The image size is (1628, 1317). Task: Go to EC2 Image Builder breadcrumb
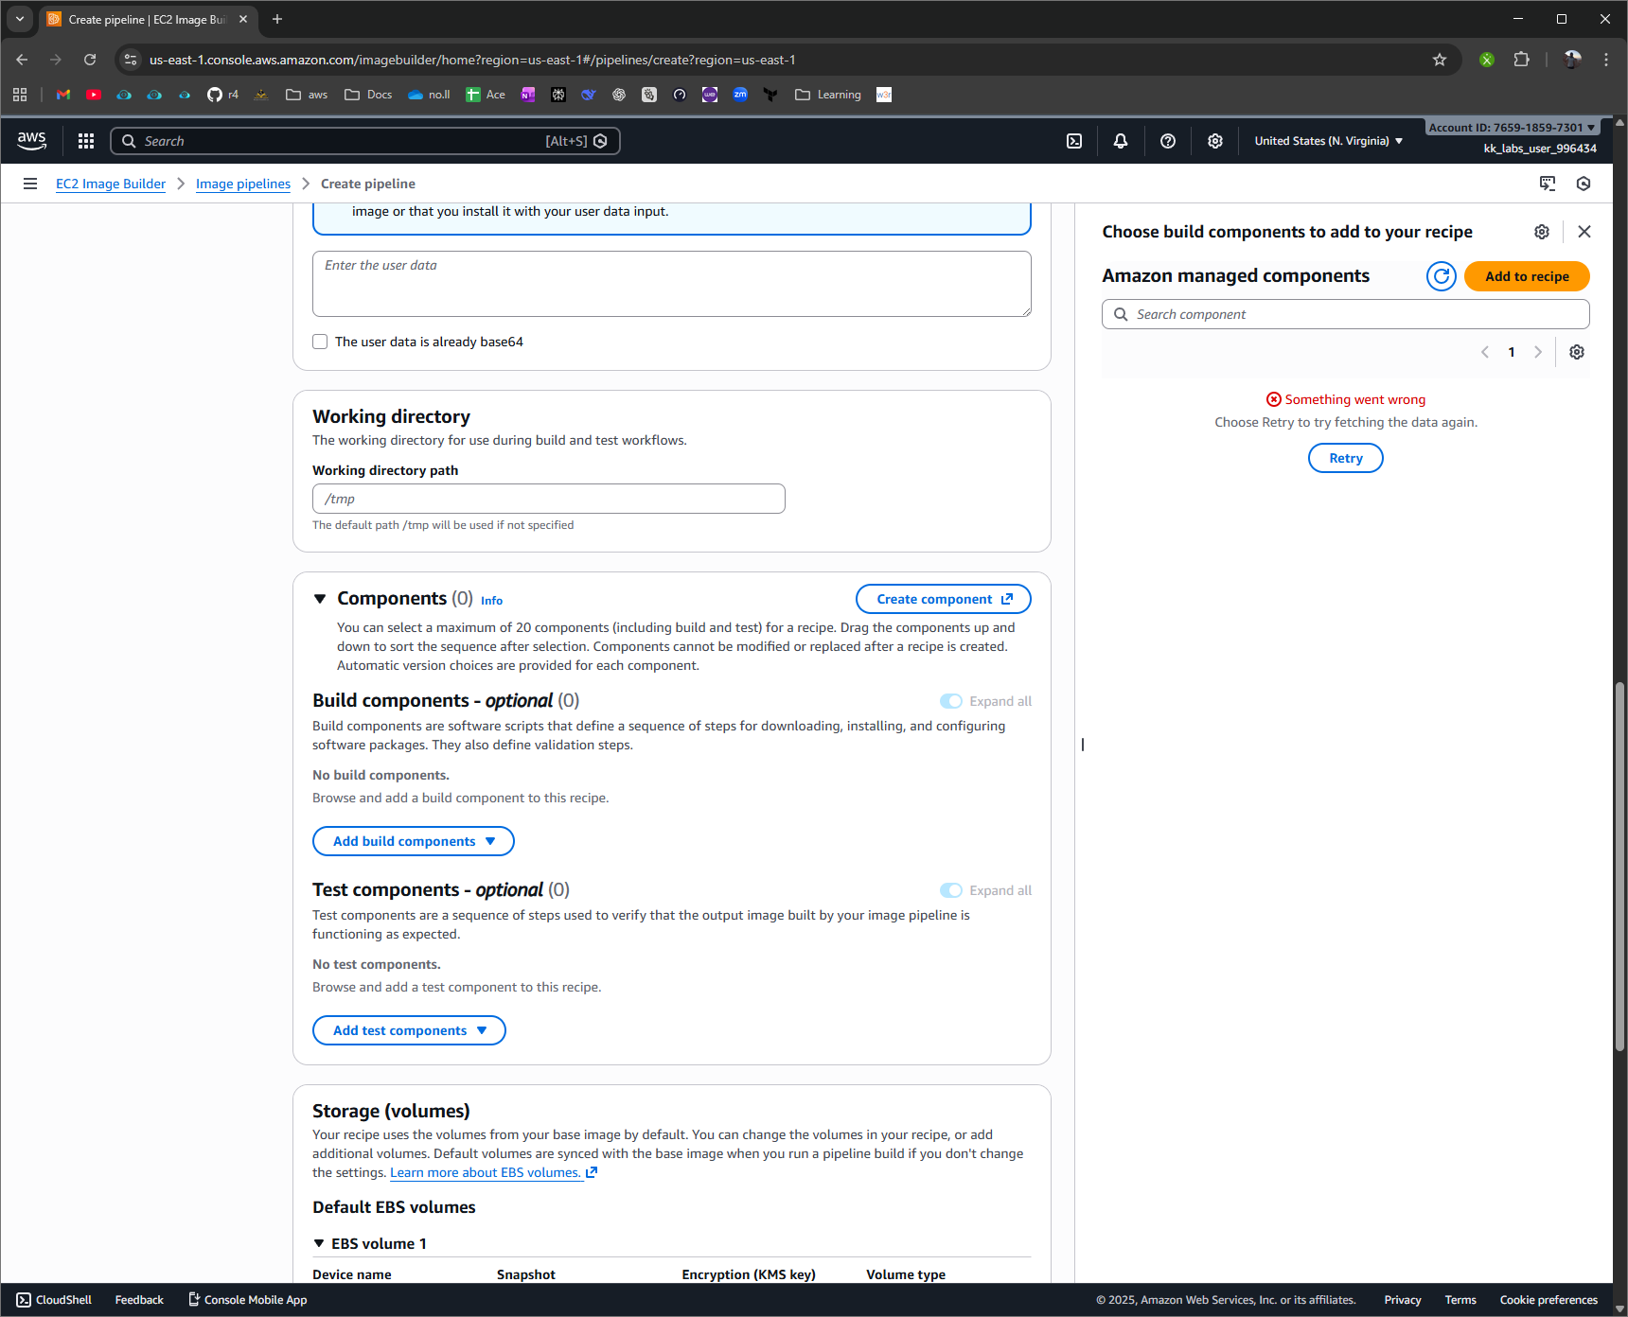pos(111,184)
